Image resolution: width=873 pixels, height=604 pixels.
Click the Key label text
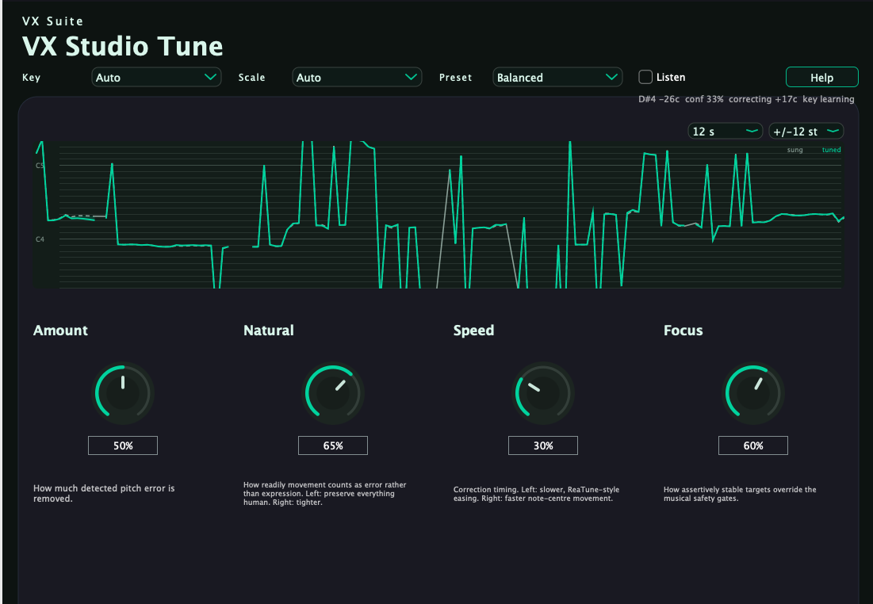point(31,78)
